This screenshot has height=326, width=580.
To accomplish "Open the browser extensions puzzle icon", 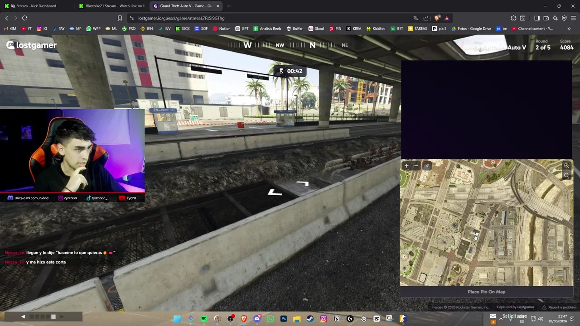I will coord(513,18).
